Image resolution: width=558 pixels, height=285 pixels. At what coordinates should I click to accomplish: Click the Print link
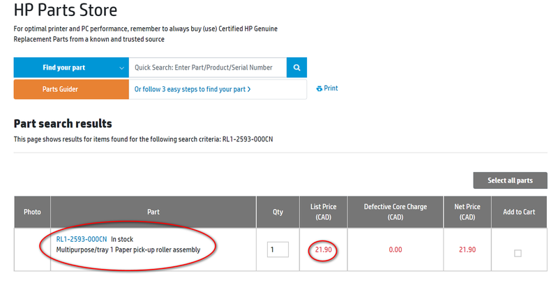point(327,88)
